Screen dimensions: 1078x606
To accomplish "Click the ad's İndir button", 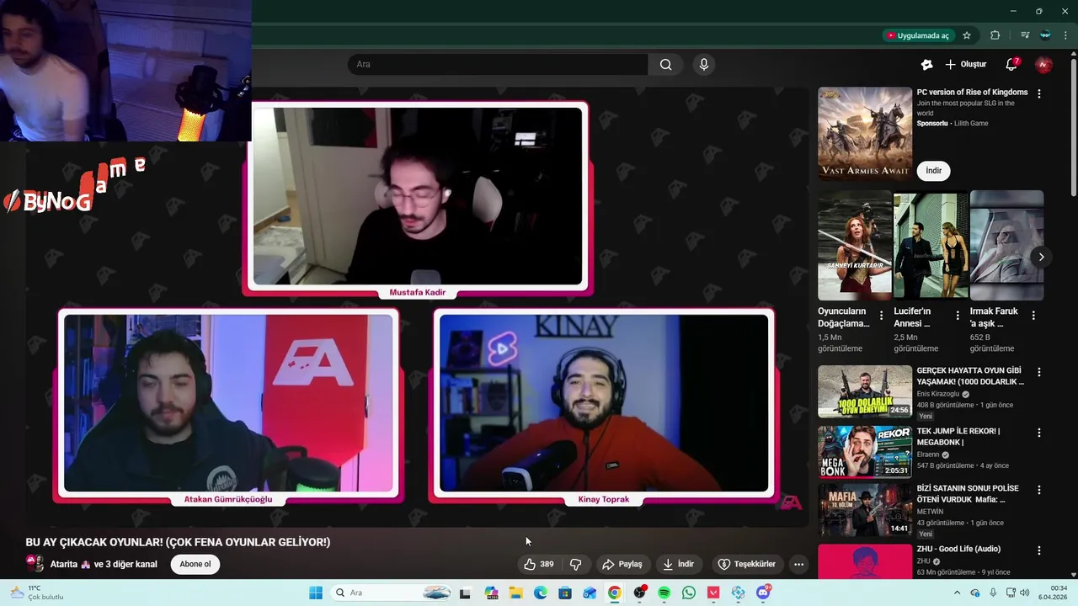I will pos(933,170).
